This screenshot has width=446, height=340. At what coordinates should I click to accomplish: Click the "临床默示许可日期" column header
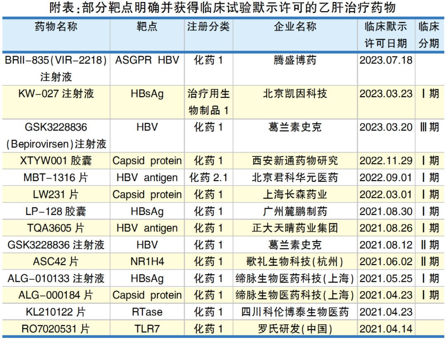point(386,35)
